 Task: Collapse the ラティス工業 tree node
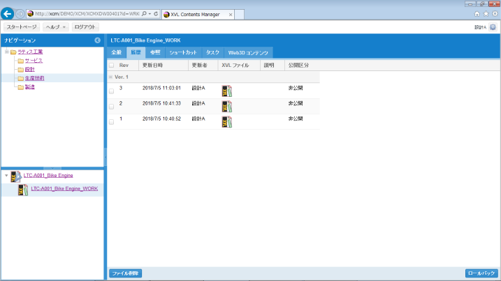[6, 52]
